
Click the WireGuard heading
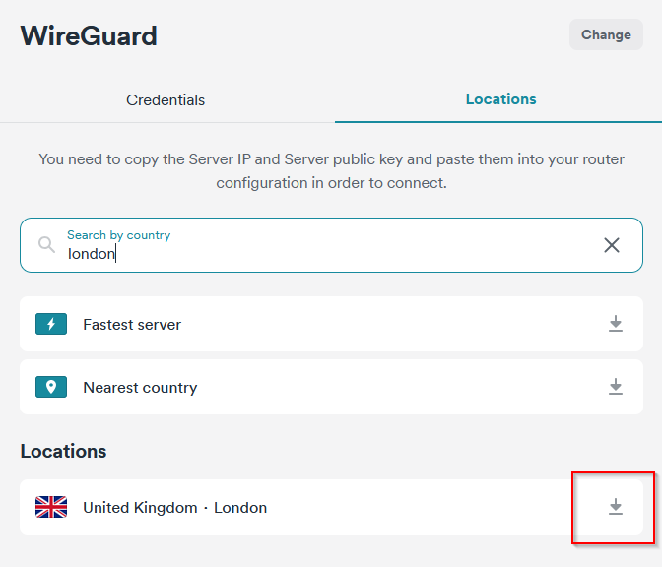coord(89,36)
